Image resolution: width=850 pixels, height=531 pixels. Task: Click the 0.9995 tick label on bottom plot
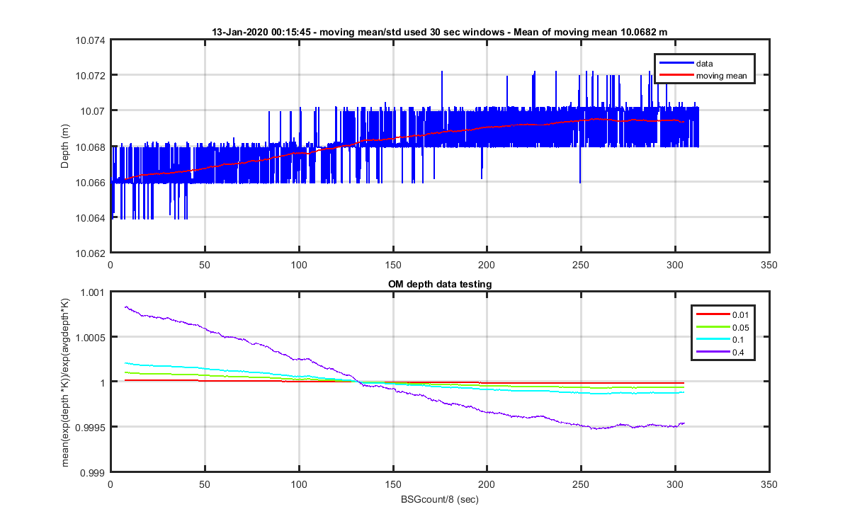click(x=92, y=427)
